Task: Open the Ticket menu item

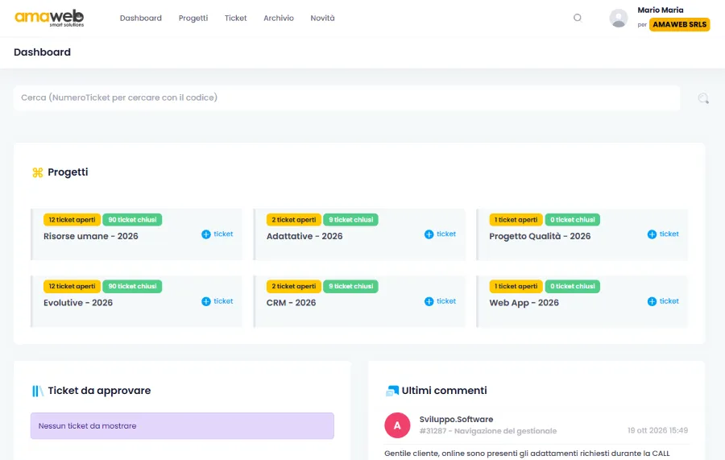Action: (x=236, y=18)
